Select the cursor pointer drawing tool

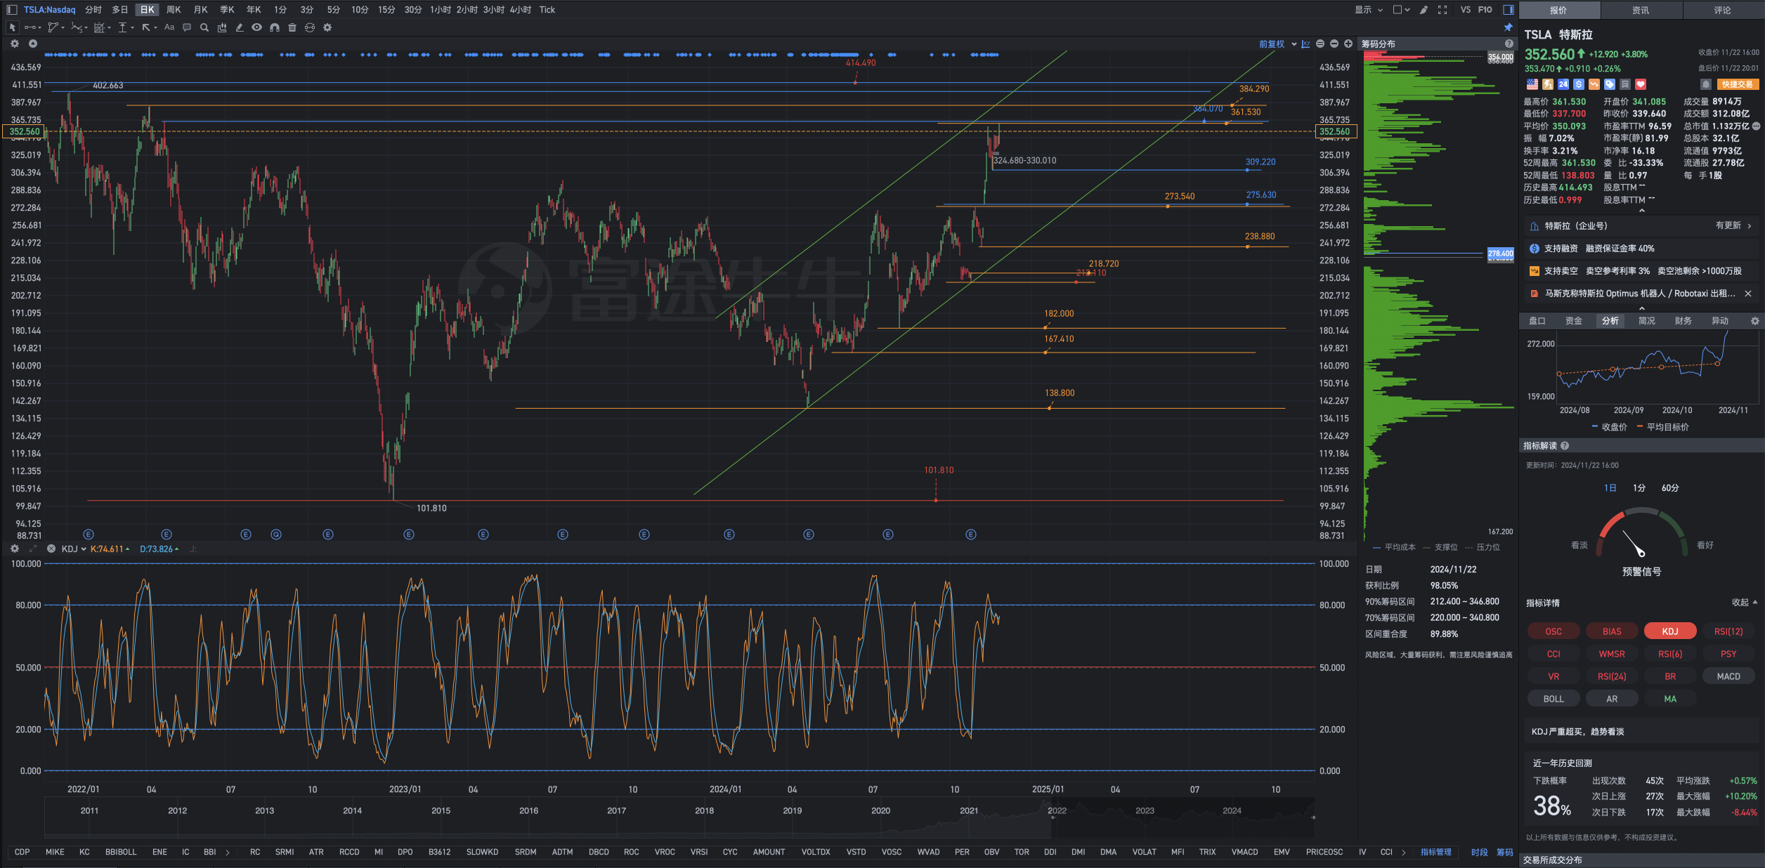point(12,27)
